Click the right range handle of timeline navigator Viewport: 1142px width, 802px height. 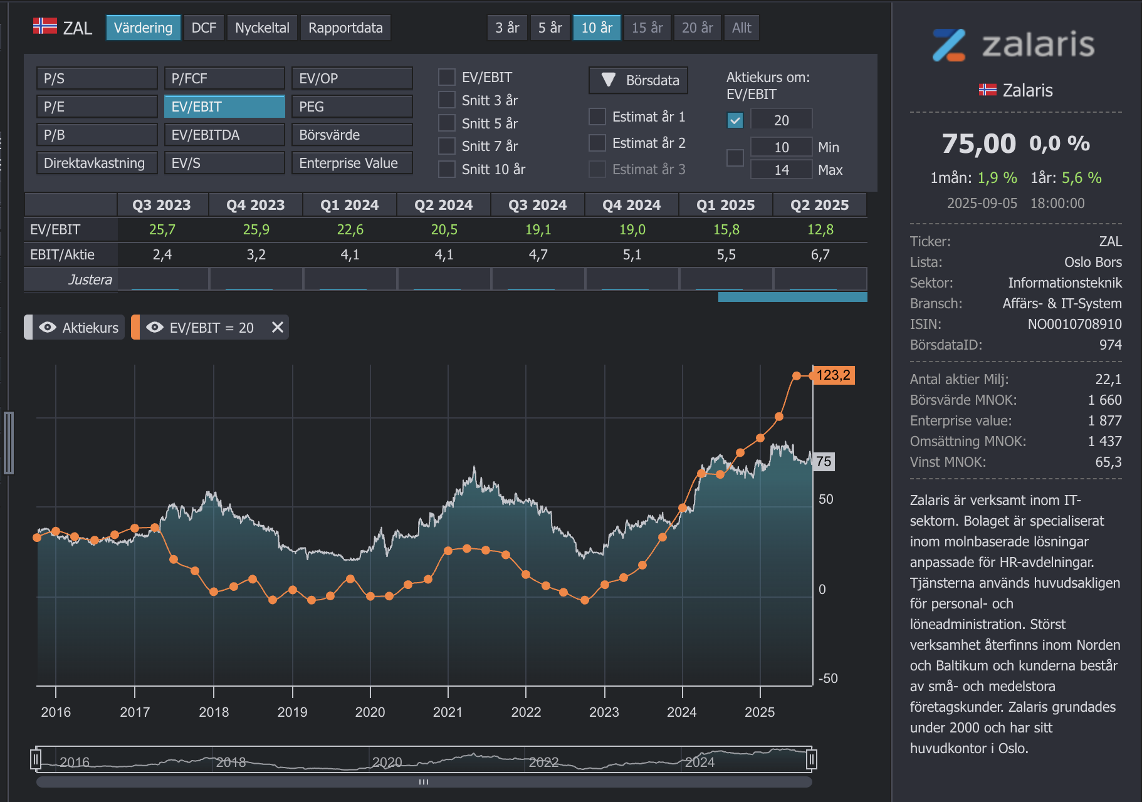pos(811,760)
